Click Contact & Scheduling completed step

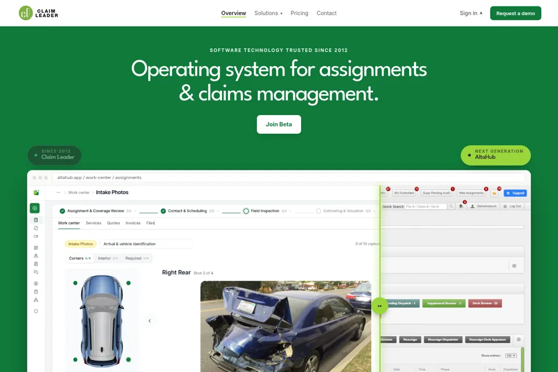[x=187, y=211]
